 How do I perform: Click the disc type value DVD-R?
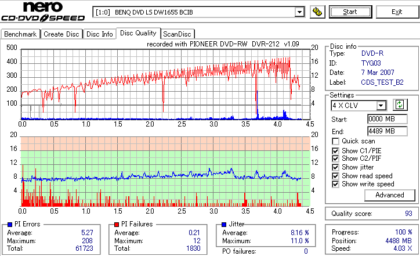click(x=372, y=53)
